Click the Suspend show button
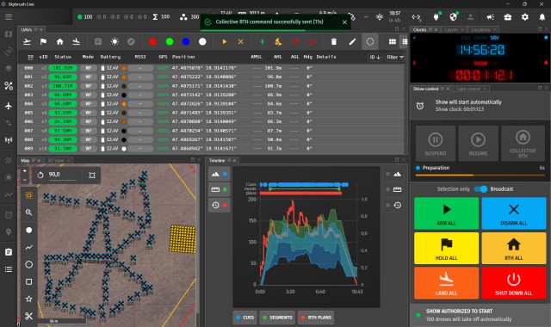The height and width of the screenshot is (327, 551). pyautogui.click(x=436, y=144)
